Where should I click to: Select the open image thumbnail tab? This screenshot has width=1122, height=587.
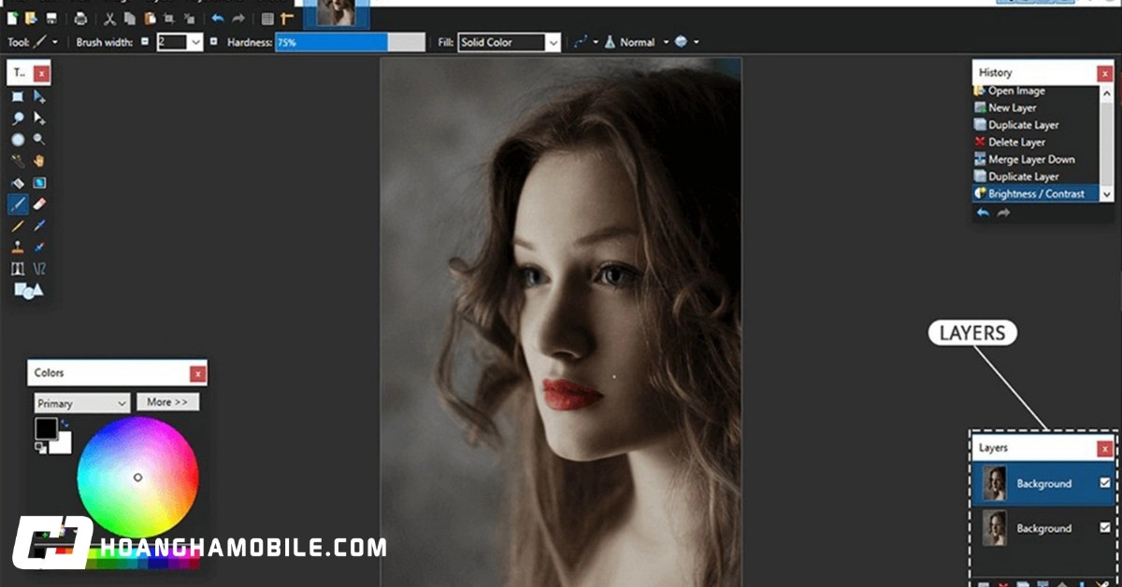[x=337, y=12]
